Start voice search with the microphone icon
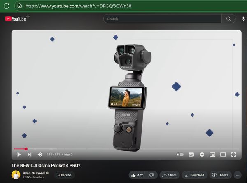This screenshot has width=247, height=183. 243,19
